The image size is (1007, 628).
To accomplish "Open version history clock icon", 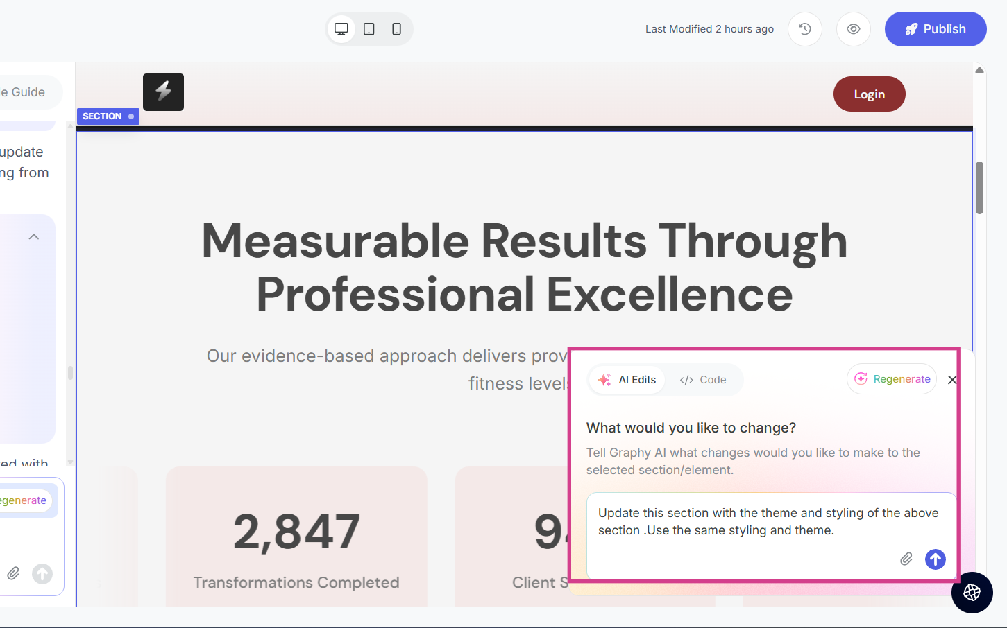I will click(805, 29).
